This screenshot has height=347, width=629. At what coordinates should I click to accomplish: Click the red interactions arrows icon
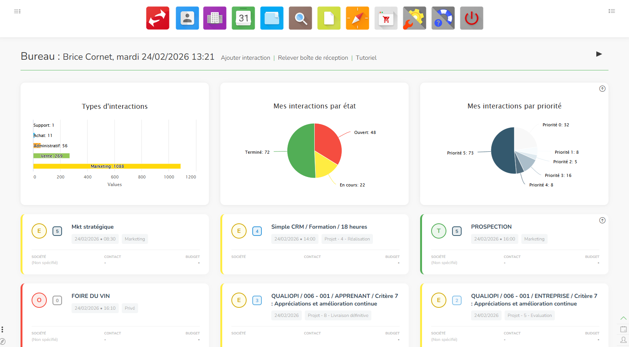pyautogui.click(x=158, y=18)
